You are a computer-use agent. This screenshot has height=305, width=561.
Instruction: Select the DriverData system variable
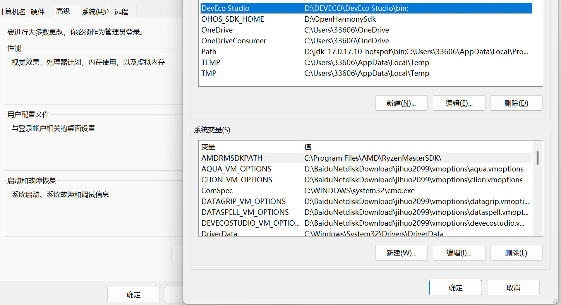coord(365,233)
